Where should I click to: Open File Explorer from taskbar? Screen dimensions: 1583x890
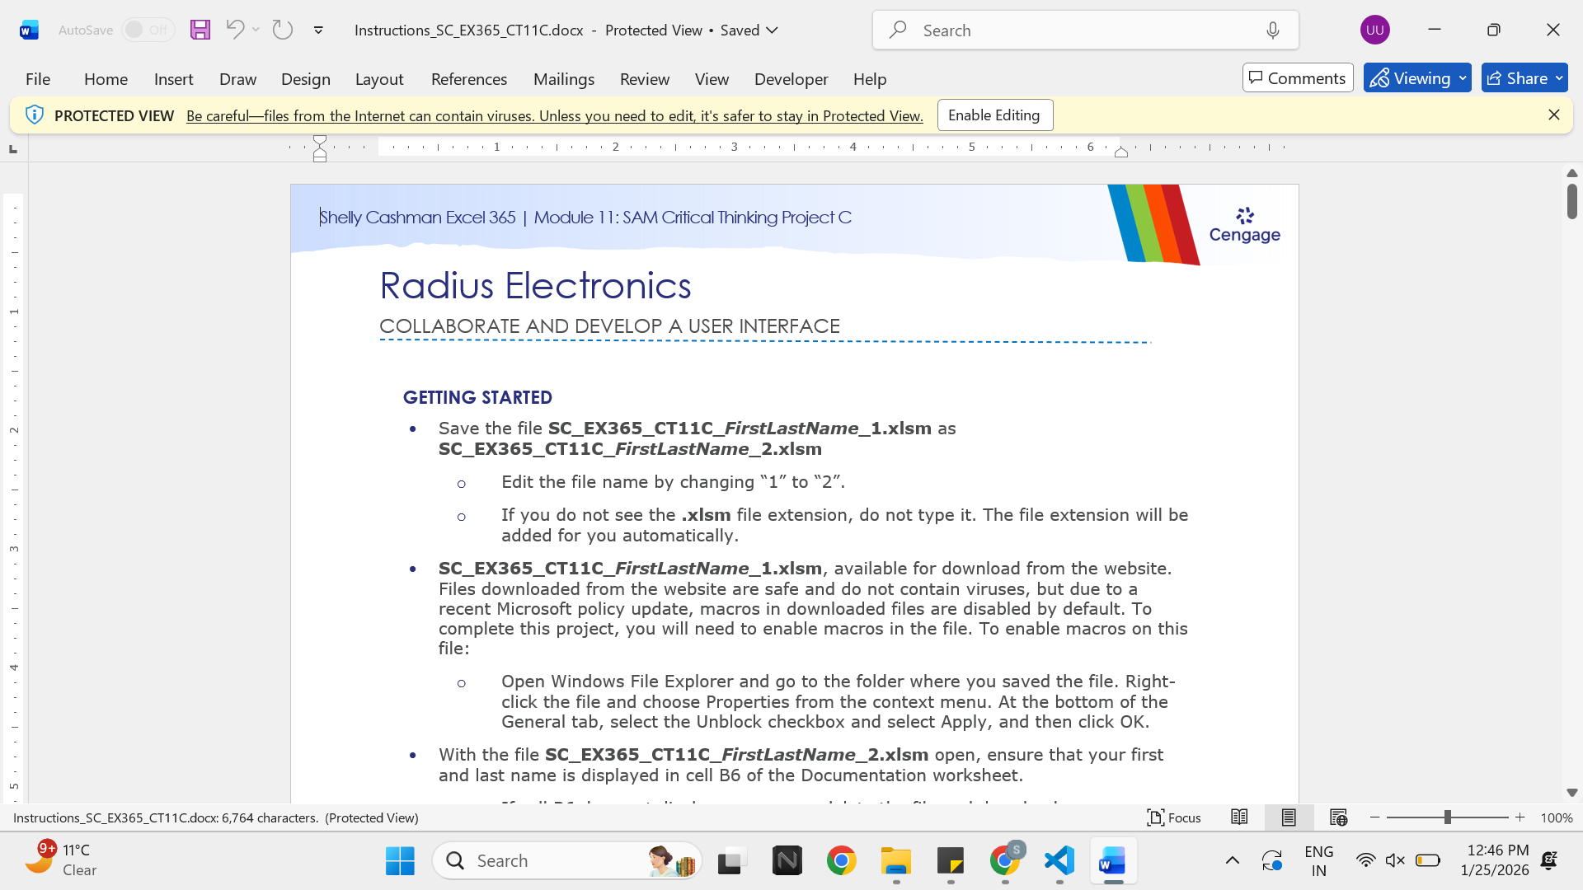pos(895,861)
